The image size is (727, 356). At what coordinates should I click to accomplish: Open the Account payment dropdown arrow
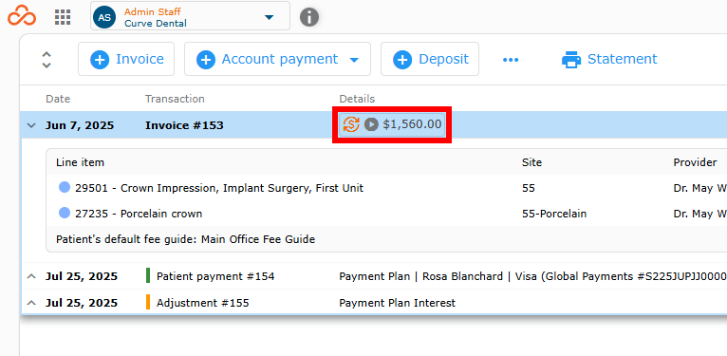(354, 60)
